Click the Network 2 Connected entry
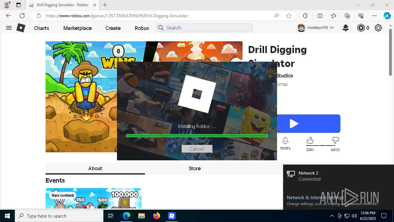This screenshot has width=394, height=222. pyautogui.click(x=339, y=176)
